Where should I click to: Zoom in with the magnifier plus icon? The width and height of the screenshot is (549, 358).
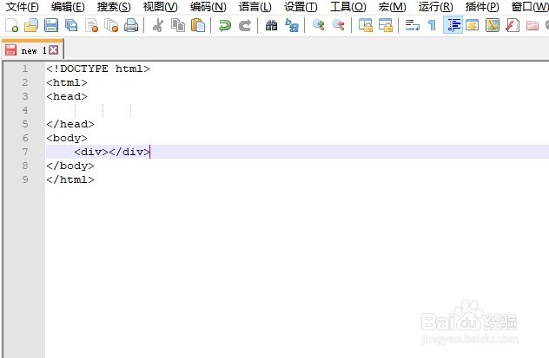[318, 25]
